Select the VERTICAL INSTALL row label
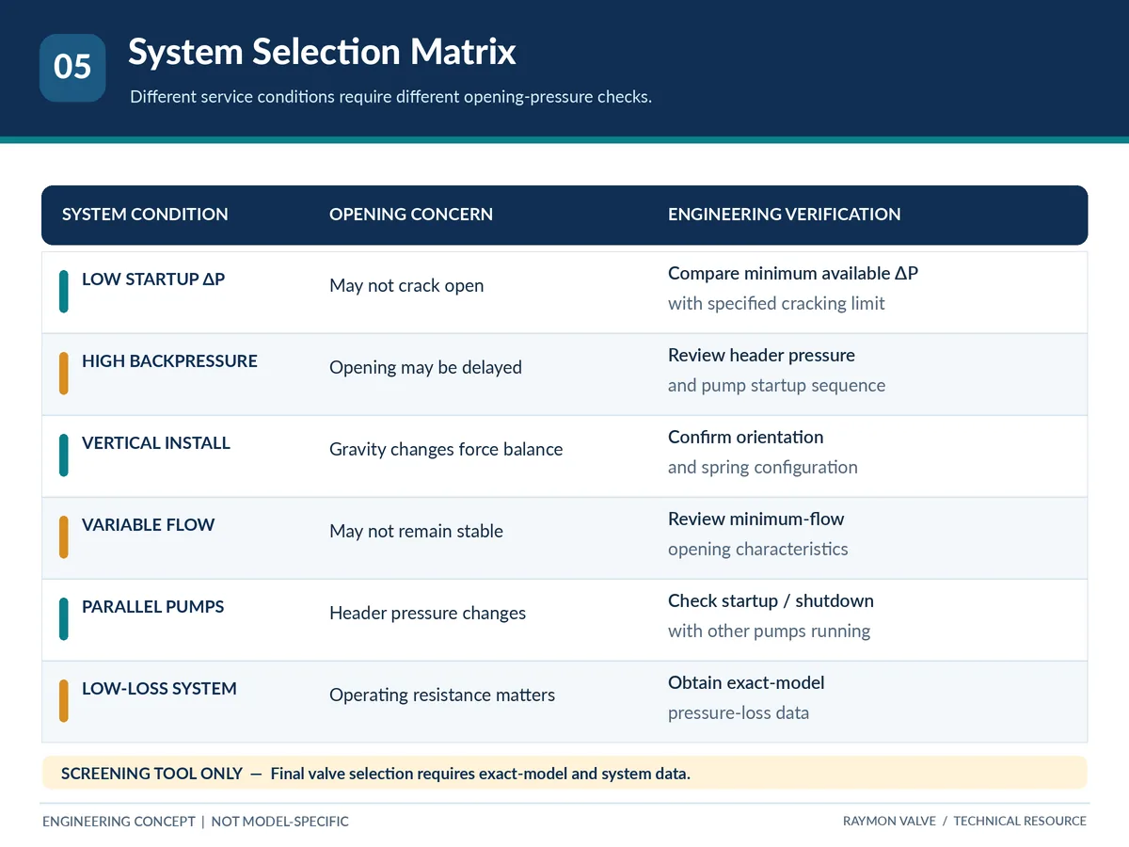The width and height of the screenshot is (1129, 847). (x=156, y=443)
